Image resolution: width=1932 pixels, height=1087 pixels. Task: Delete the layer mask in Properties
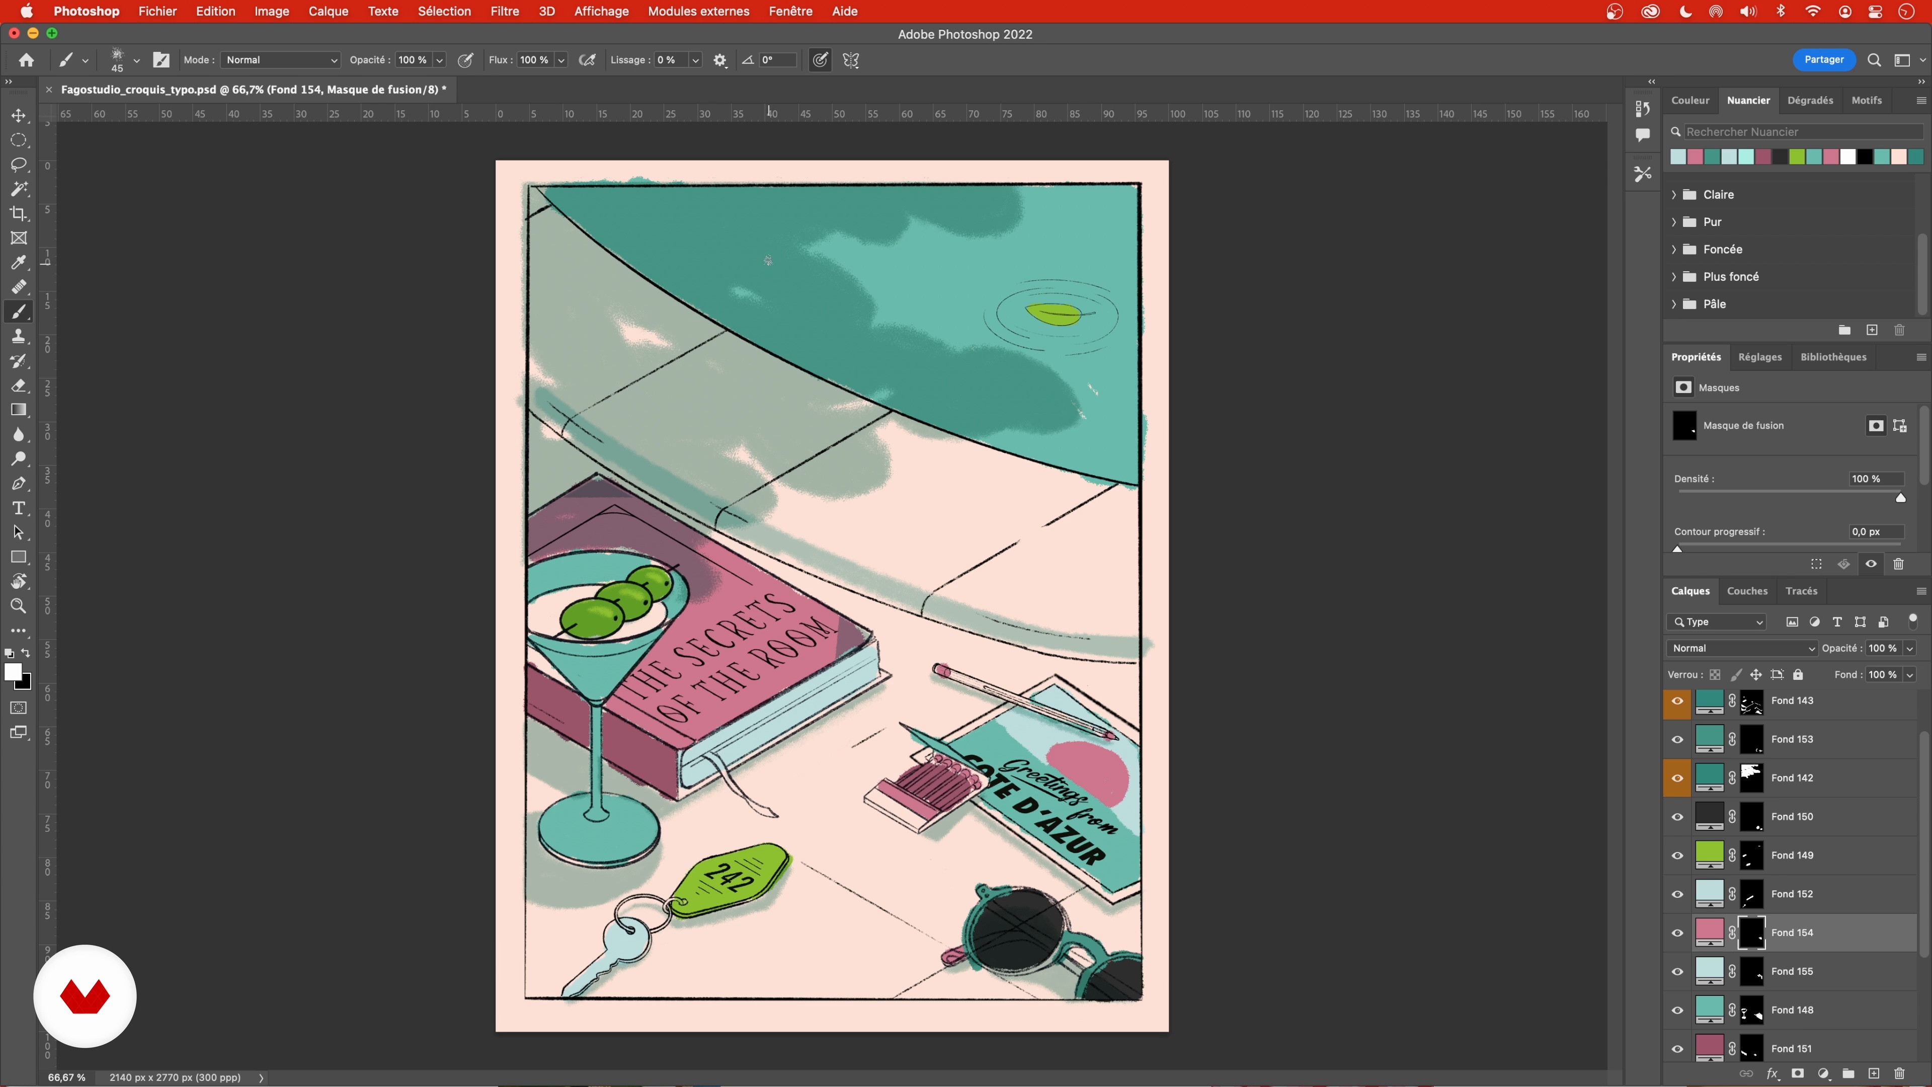click(x=1898, y=564)
